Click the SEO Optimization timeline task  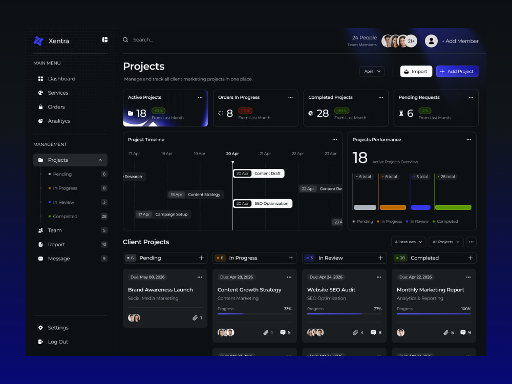click(x=263, y=203)
